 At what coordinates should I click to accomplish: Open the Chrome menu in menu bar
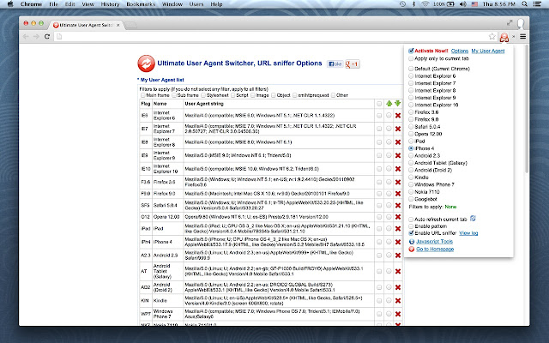[31, 4]
